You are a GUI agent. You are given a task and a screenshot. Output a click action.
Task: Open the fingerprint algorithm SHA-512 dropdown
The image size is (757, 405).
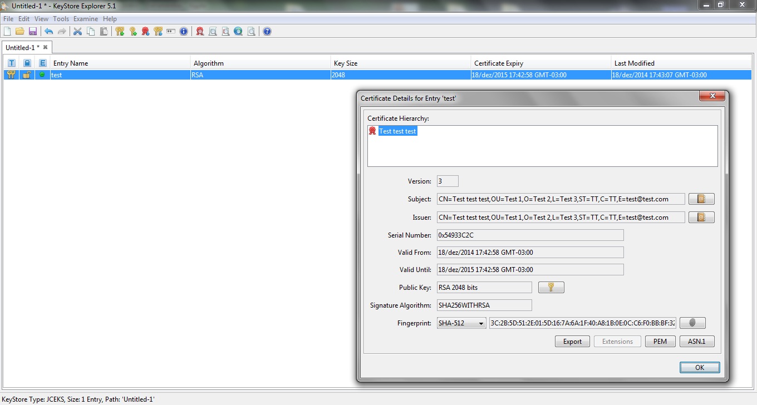pyautogui.click(x=461, y=323)
